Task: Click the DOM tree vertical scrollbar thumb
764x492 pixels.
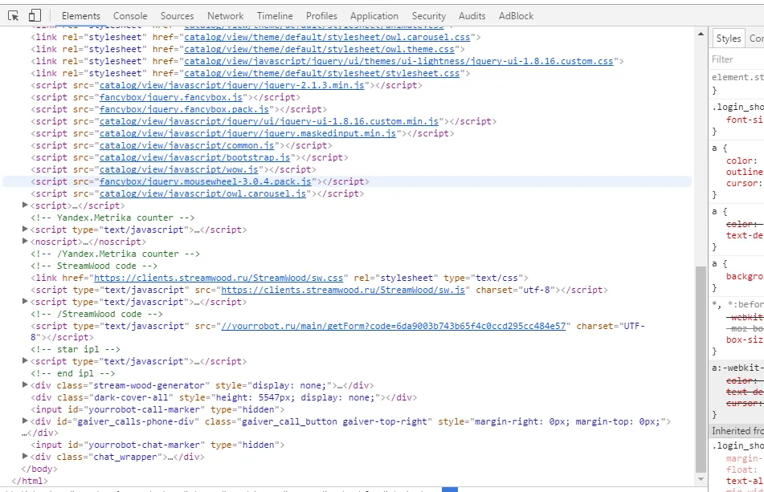Action: tap(701, 369)
